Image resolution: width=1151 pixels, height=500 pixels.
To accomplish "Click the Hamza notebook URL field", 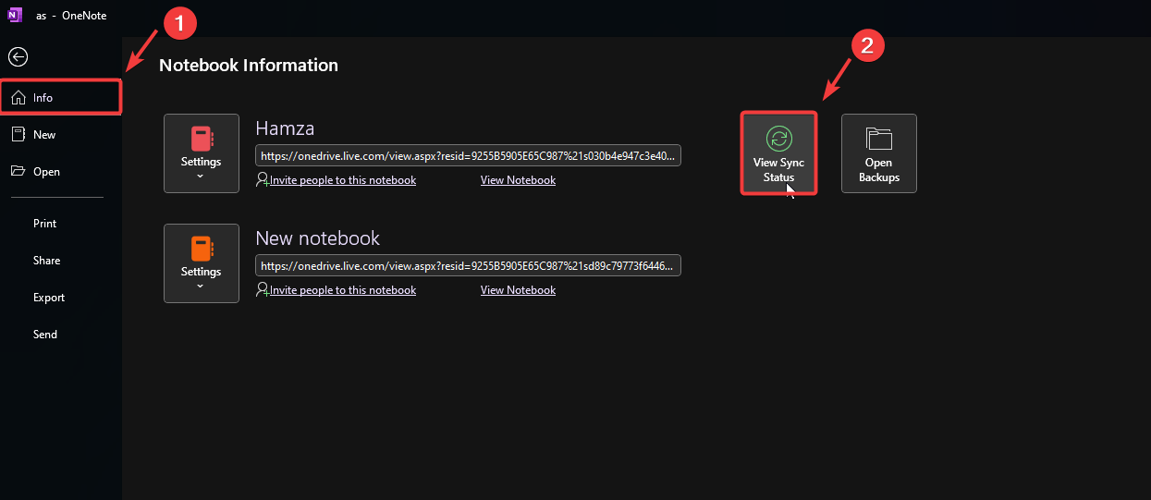I will click(469, 156).
